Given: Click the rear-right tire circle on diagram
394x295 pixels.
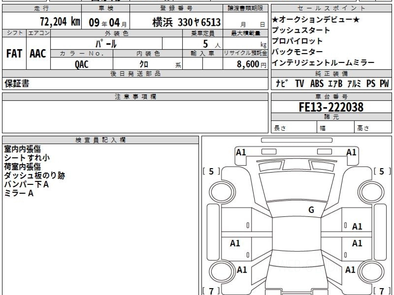Looking at the screenshot, I should (x=368, y=272).
